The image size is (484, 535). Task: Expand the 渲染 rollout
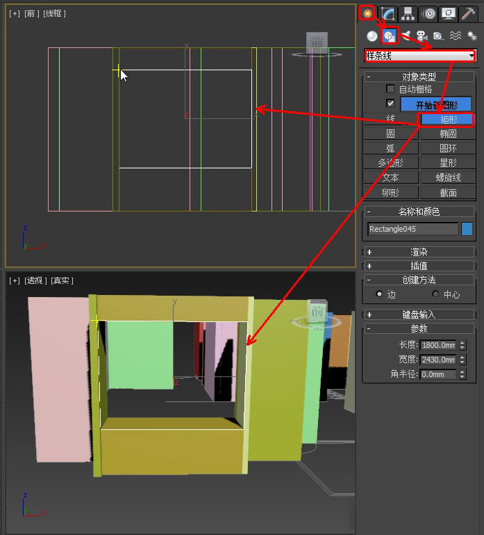[x=419, y=252]
